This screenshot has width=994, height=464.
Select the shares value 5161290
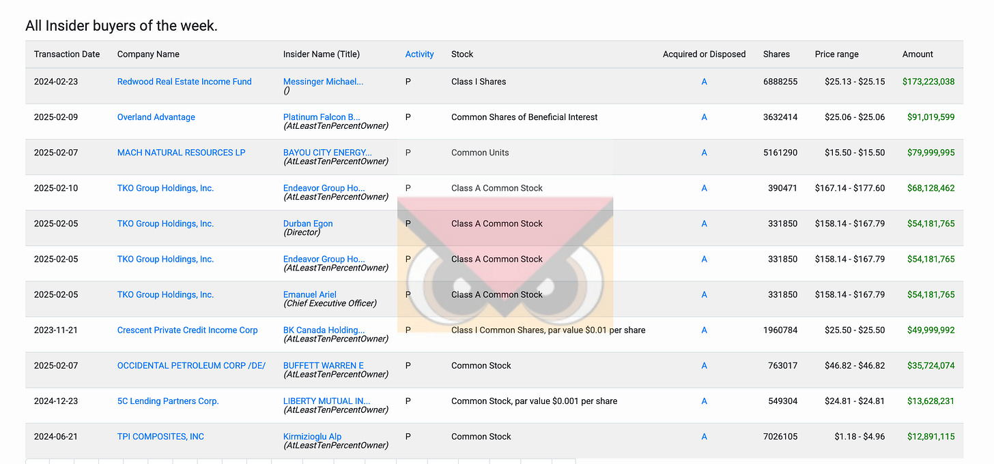780,152
